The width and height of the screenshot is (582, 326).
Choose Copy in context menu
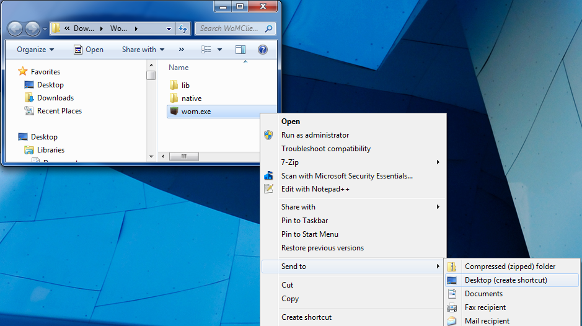[x=353, y=299]
